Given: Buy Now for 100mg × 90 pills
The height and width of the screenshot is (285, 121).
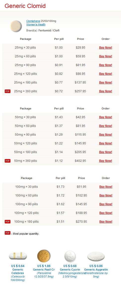Looking at the screenshot, I should point(106,204).
